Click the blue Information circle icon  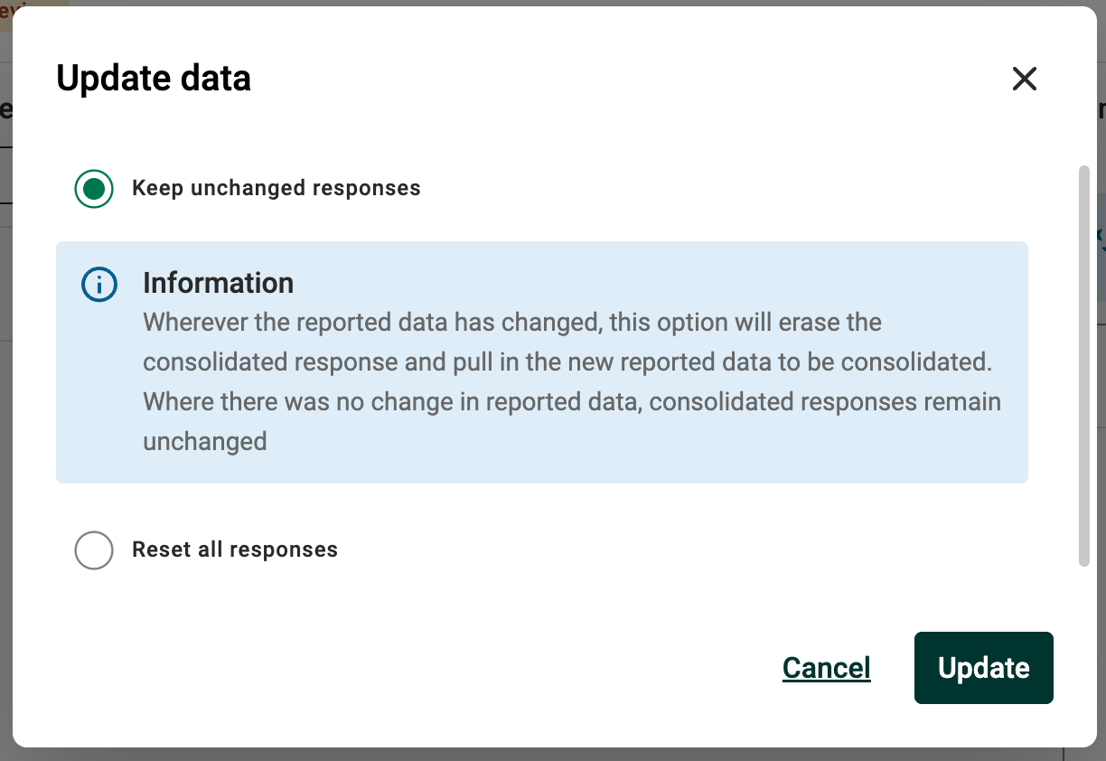[99, 285]
